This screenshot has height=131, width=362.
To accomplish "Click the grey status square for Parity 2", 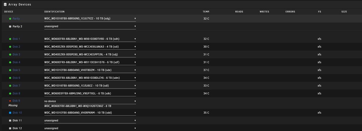I will 10,26.
